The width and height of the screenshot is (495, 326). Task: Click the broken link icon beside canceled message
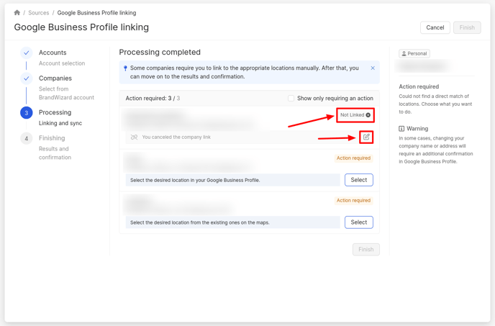click(x=134, y=137)
